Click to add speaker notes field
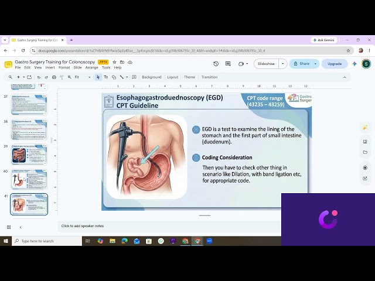 point(170,226)
